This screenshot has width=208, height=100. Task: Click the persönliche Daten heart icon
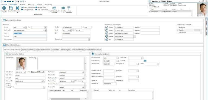(x=7, y=54)
